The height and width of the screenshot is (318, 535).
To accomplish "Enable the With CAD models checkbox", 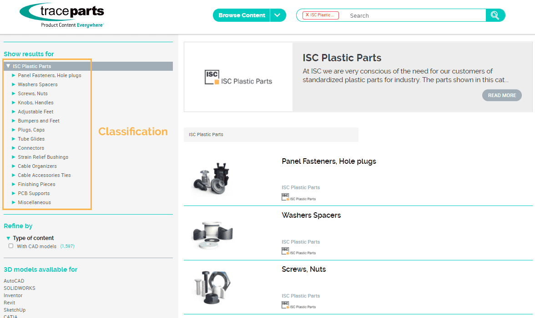I will click(x=11, y=246).
